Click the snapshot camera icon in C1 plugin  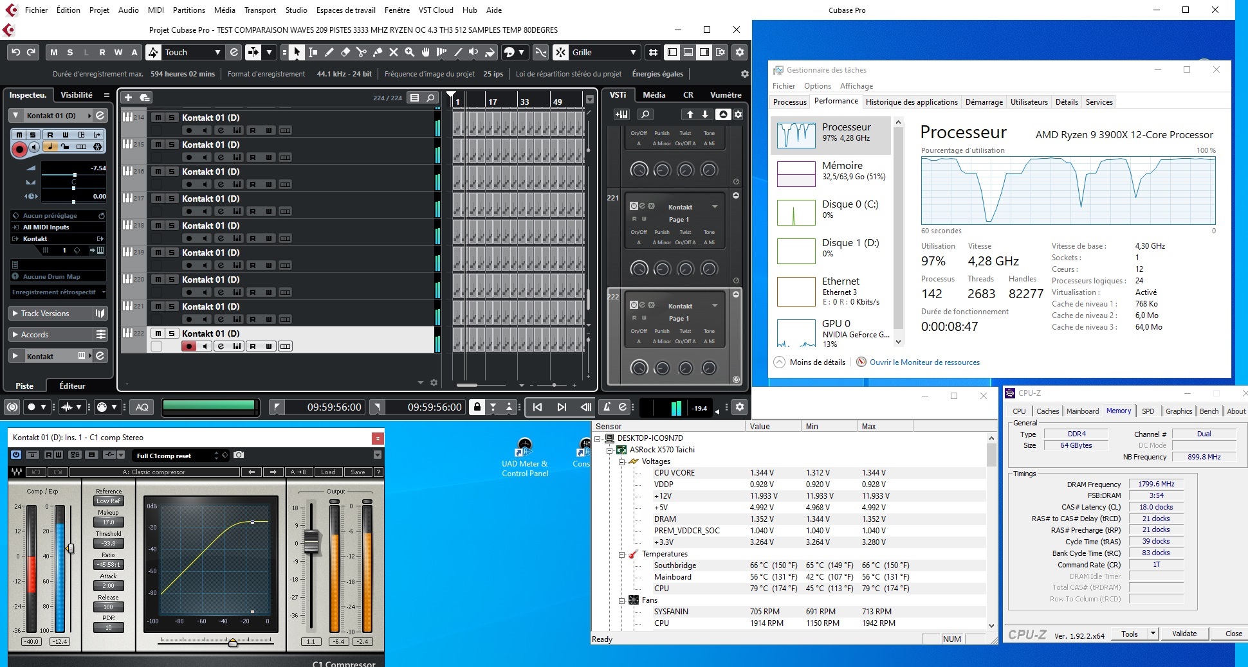point(239,455)
